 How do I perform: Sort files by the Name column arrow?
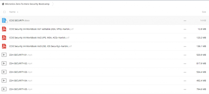(18, 12)
